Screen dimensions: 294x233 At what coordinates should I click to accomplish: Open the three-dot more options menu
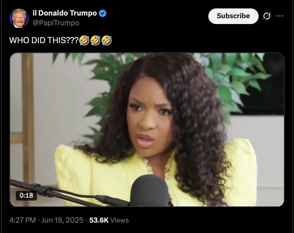click(x=280, y=16)
